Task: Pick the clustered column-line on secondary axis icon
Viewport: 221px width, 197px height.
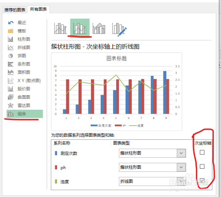Action: [80, 28]
